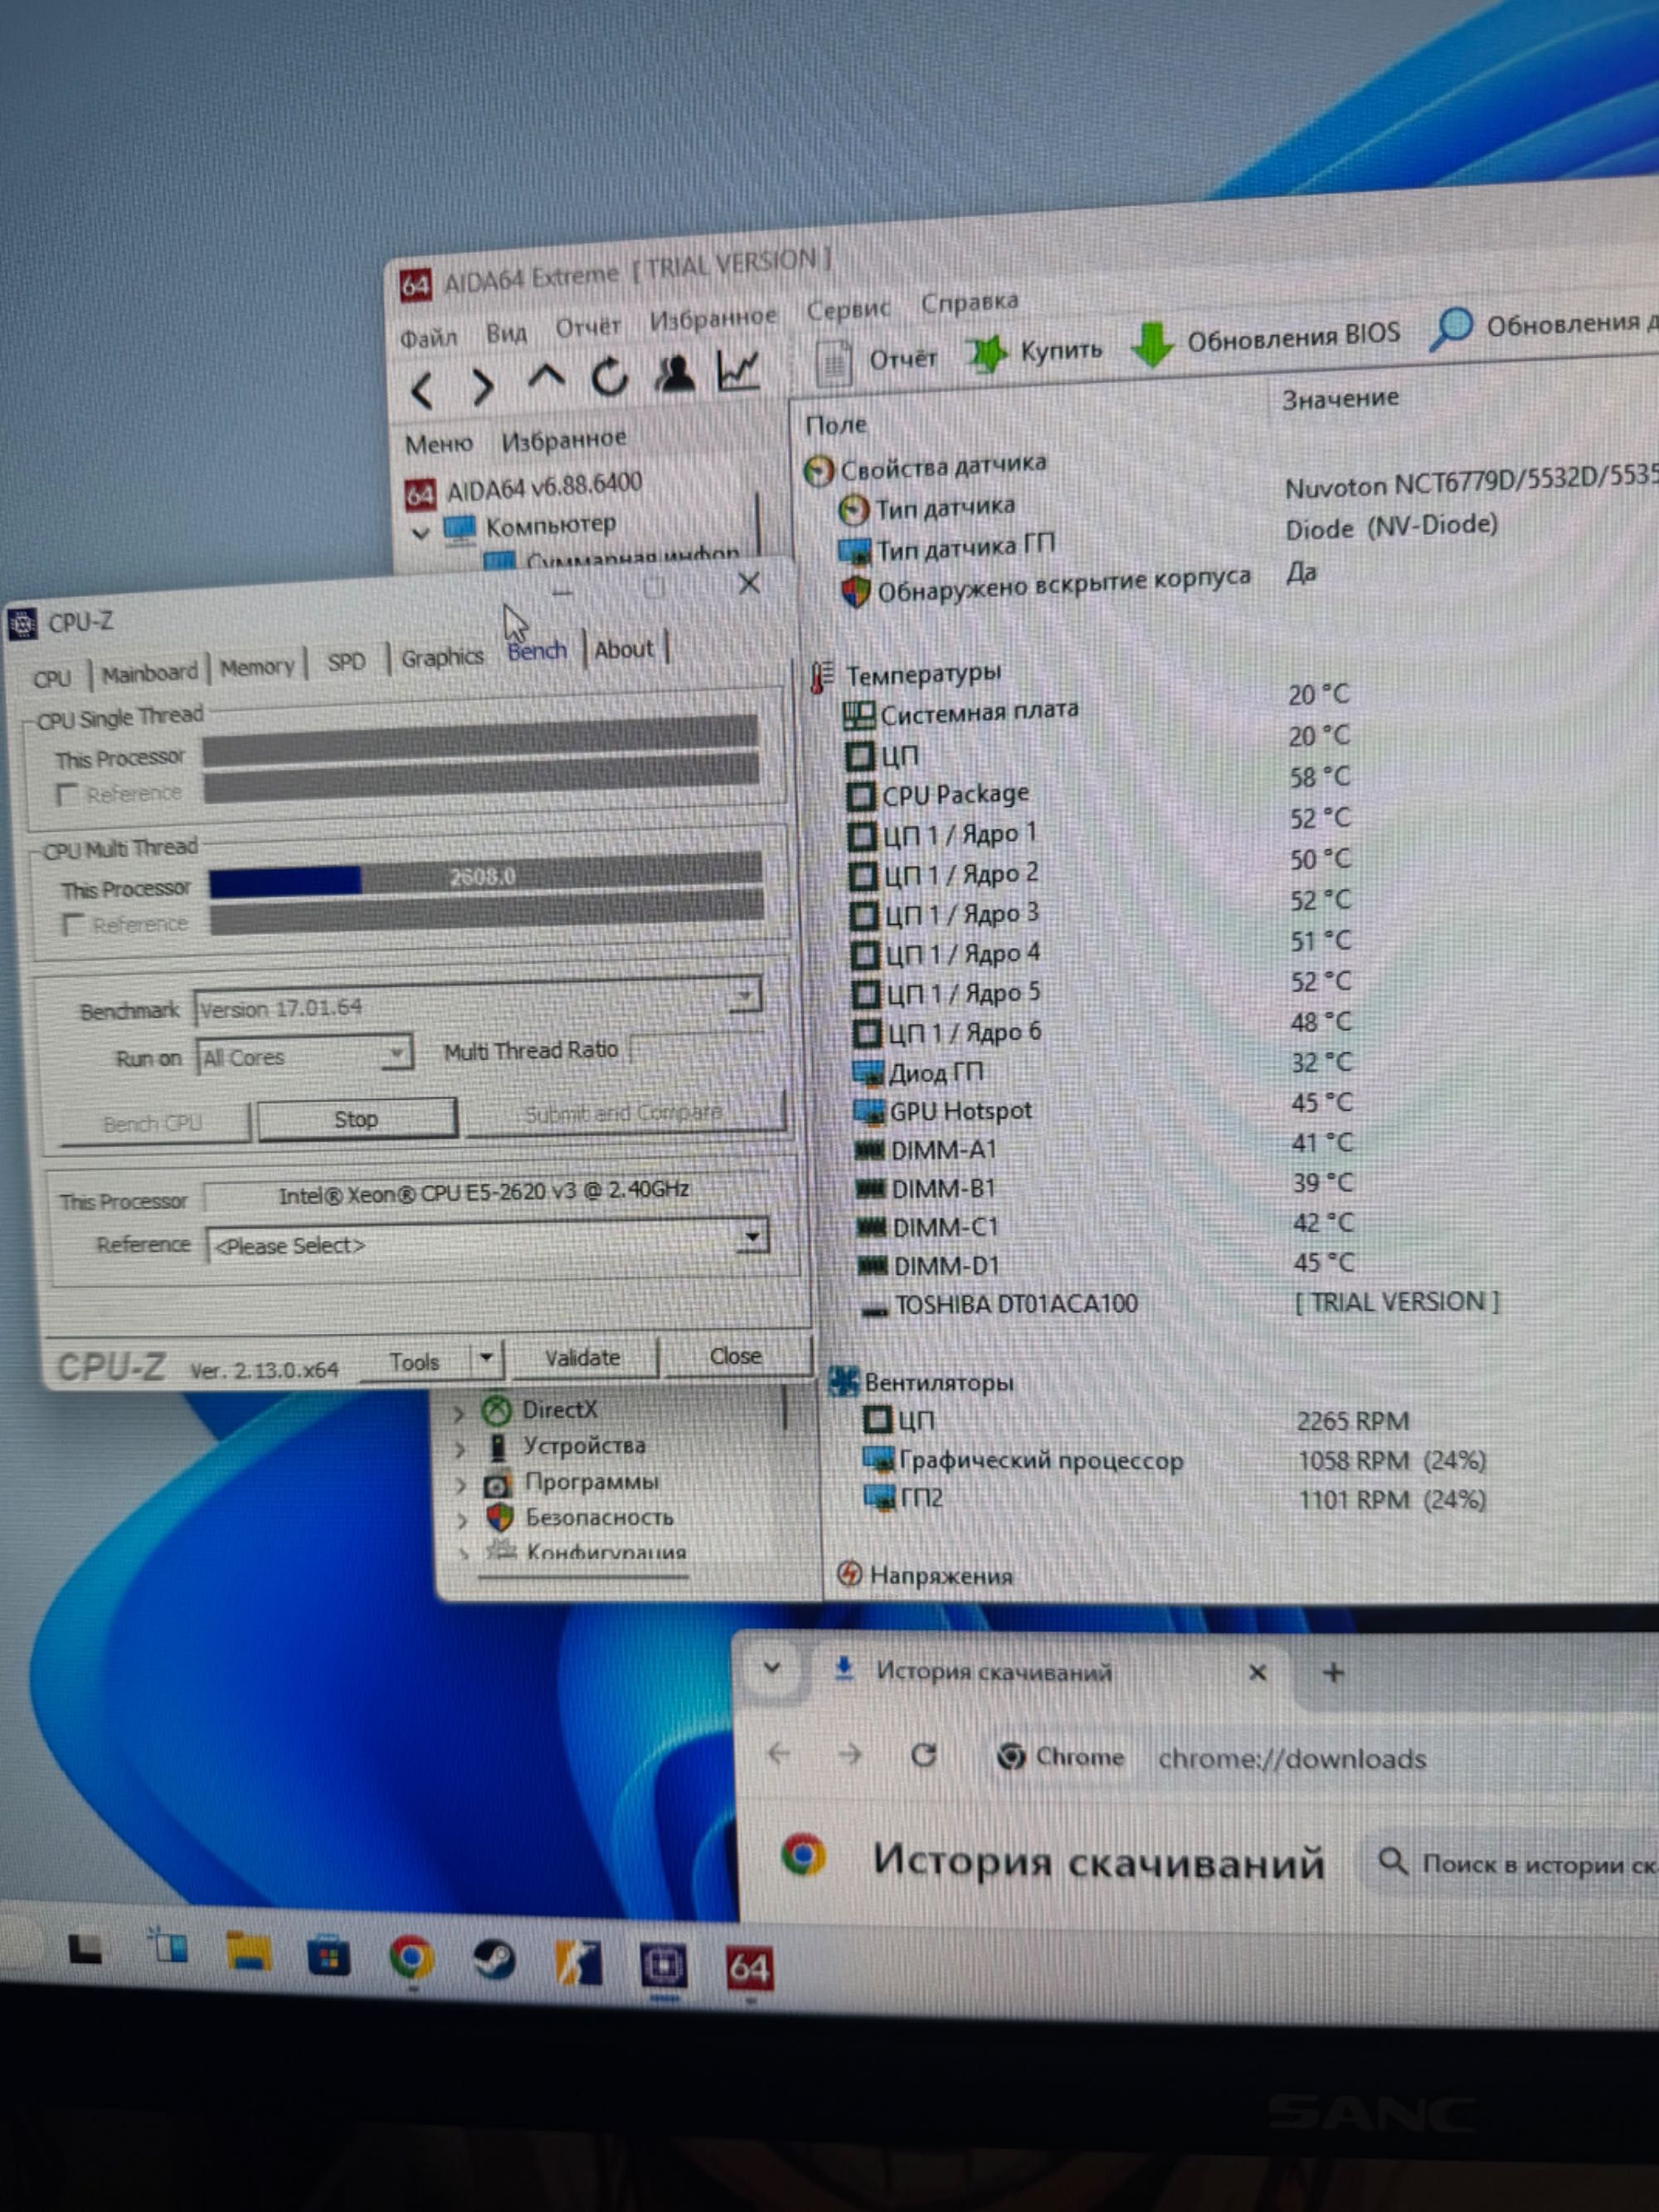The width and height of the screenshot is (1659, 2212).
Task: Open Сервис menu in AIDA64
Action: (848, 310)
